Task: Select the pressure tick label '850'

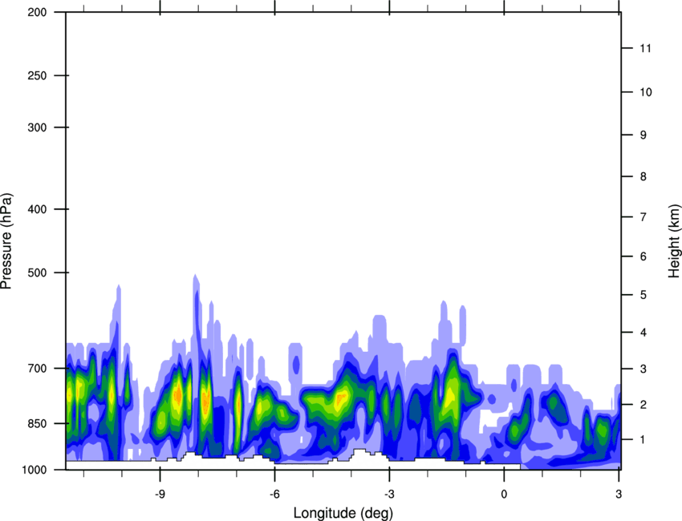Action: (37, 423)
